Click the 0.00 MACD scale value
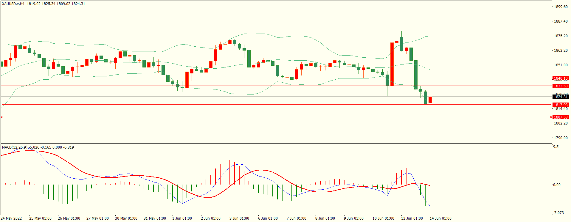 point(557,185)
